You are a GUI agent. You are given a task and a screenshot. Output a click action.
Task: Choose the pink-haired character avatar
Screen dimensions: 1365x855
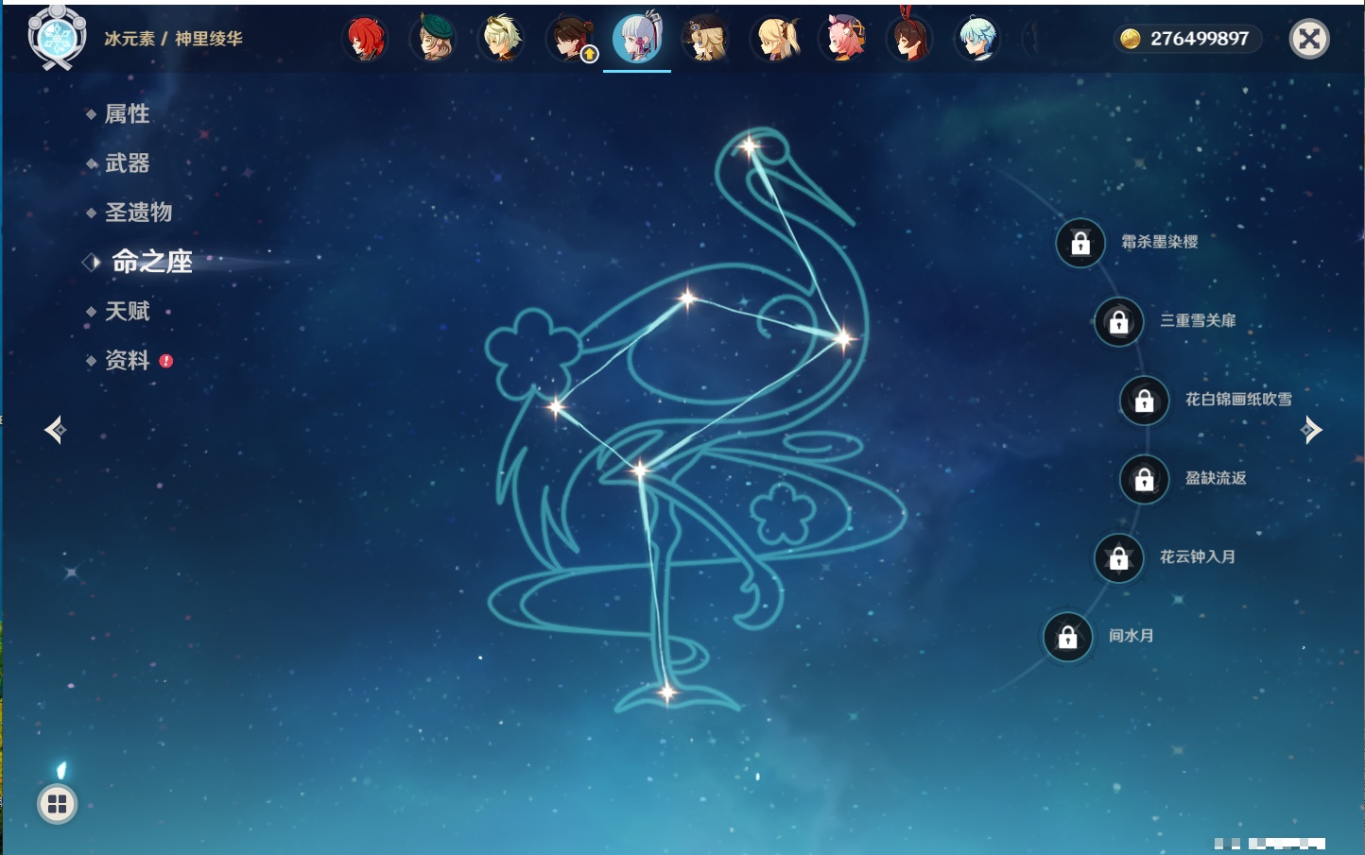(843, 40)
